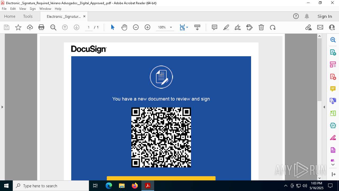Select the Electronic _Signatur... document tab
339x191 pixels.
tap(64, 16)
